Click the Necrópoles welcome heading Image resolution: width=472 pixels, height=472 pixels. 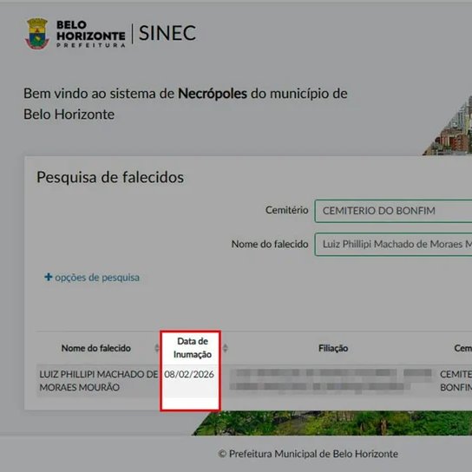point(186,104)
